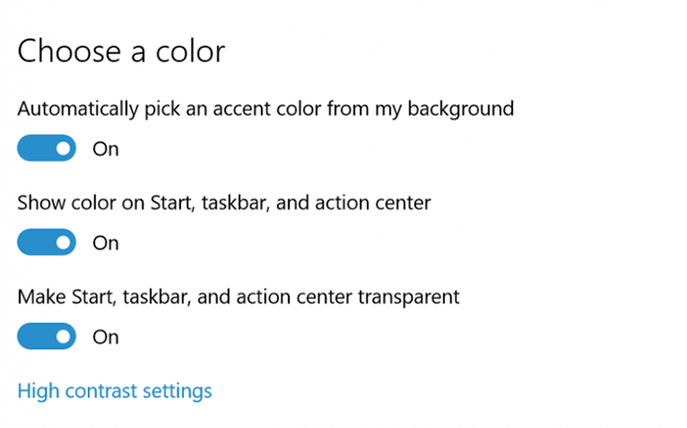
Task: Click "On" status beside the accent color toggle
Action: pos(105,149)
